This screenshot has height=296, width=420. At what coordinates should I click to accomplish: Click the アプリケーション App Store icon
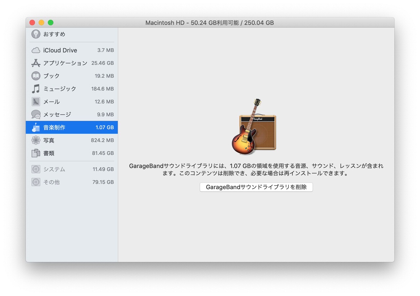point(36,63)
